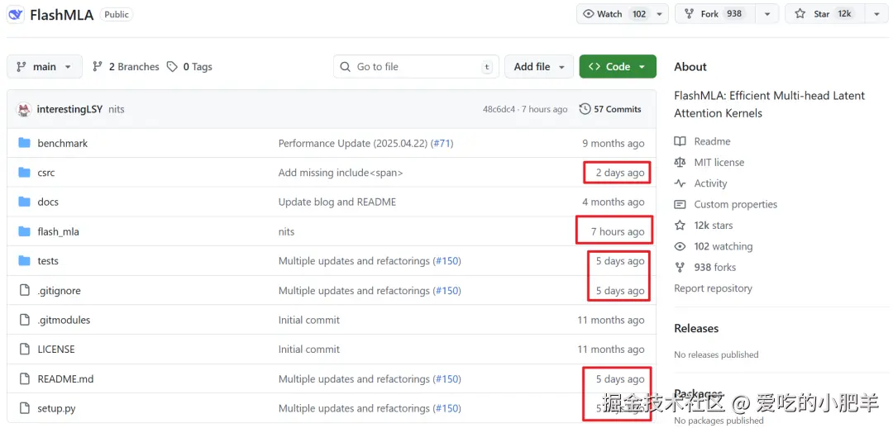
Task: Open the MIT license link
Action: 719,163
